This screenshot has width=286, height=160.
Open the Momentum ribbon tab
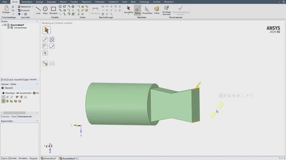[x=169, y=2]
